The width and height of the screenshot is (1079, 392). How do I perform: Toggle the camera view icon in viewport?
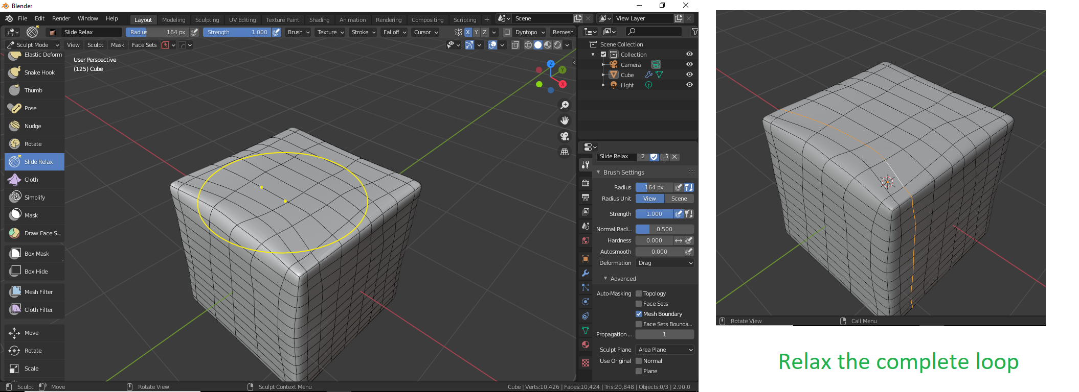tap(565, 136)
